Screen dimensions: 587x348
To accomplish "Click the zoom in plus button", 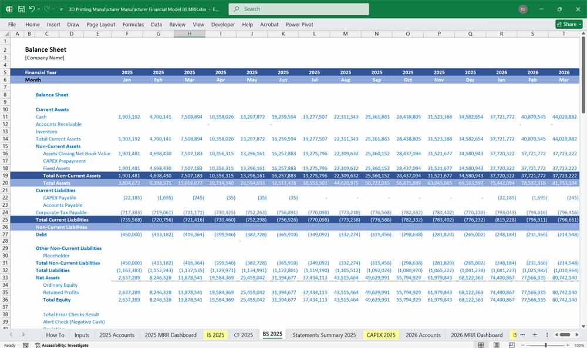I will click(x=569, y=345).
